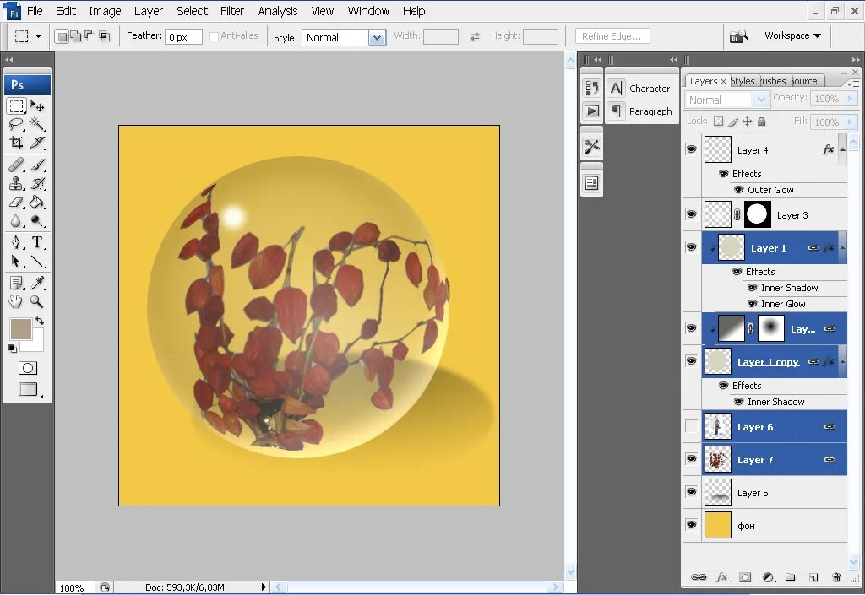Viewport: 865px width, 595px height.
Task: Enable the Anti-alias checkbox
Action: pos(214,36)
